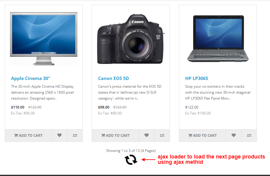Add Apple Cinema 30" to cart
The image size is (270, 176).
tap(28, 135)
